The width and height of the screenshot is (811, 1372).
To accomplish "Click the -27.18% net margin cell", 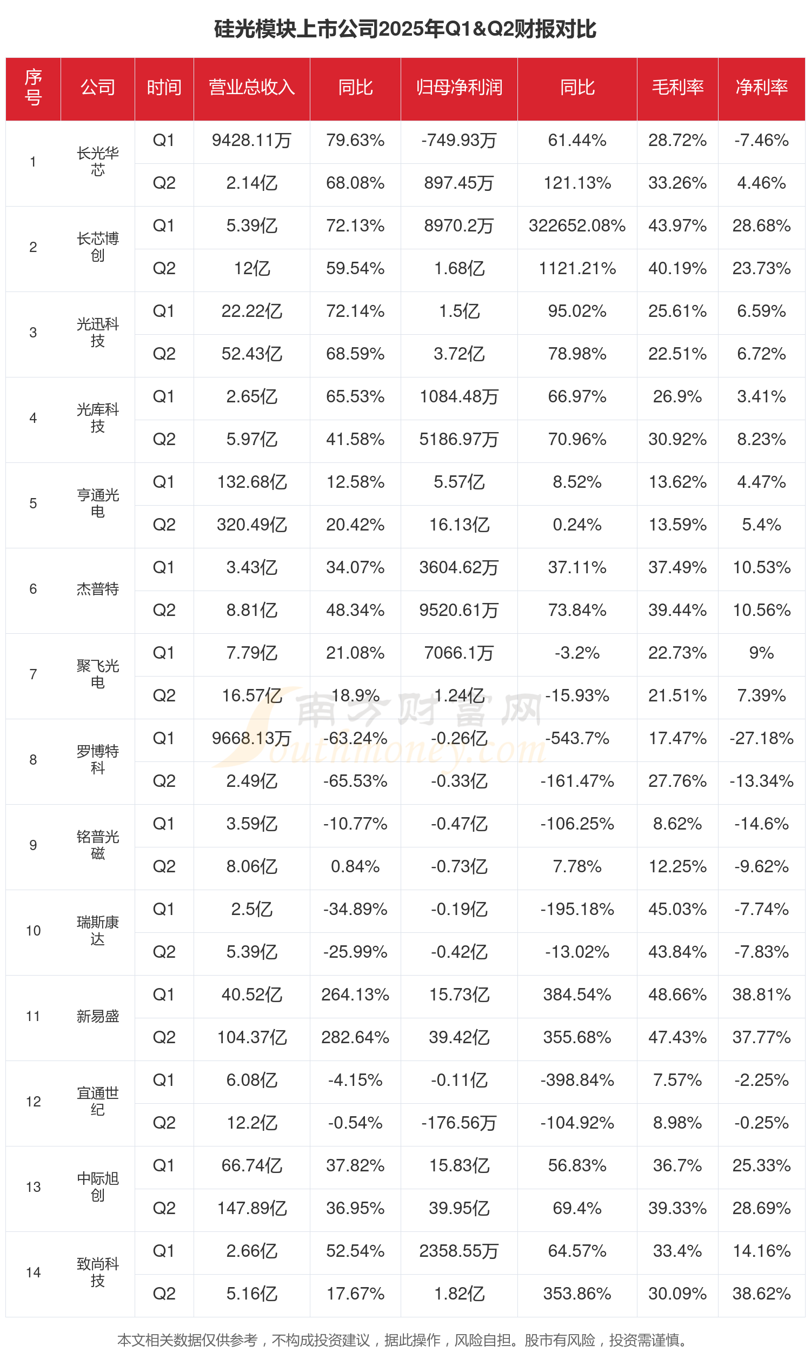I will pos(761,739).
